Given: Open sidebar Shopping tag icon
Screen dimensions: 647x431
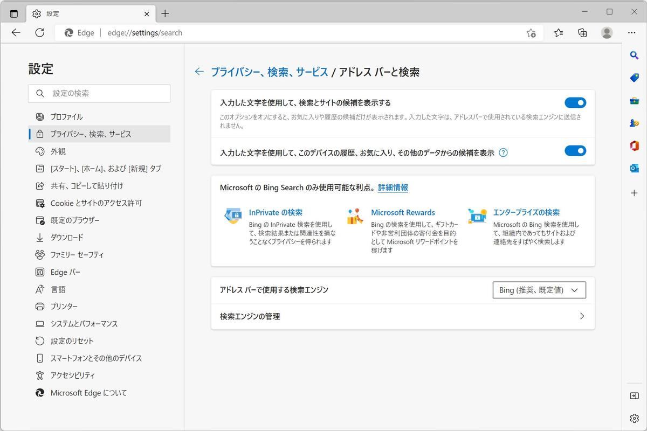Looking at the screenshot, I should click(634, 78).
